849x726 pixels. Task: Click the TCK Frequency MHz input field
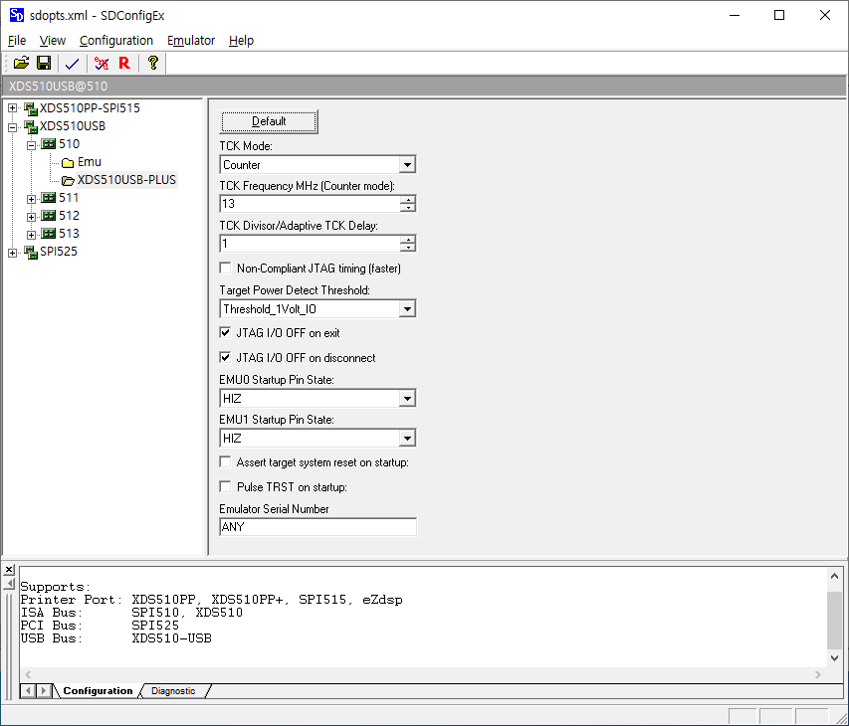(310, 204)
